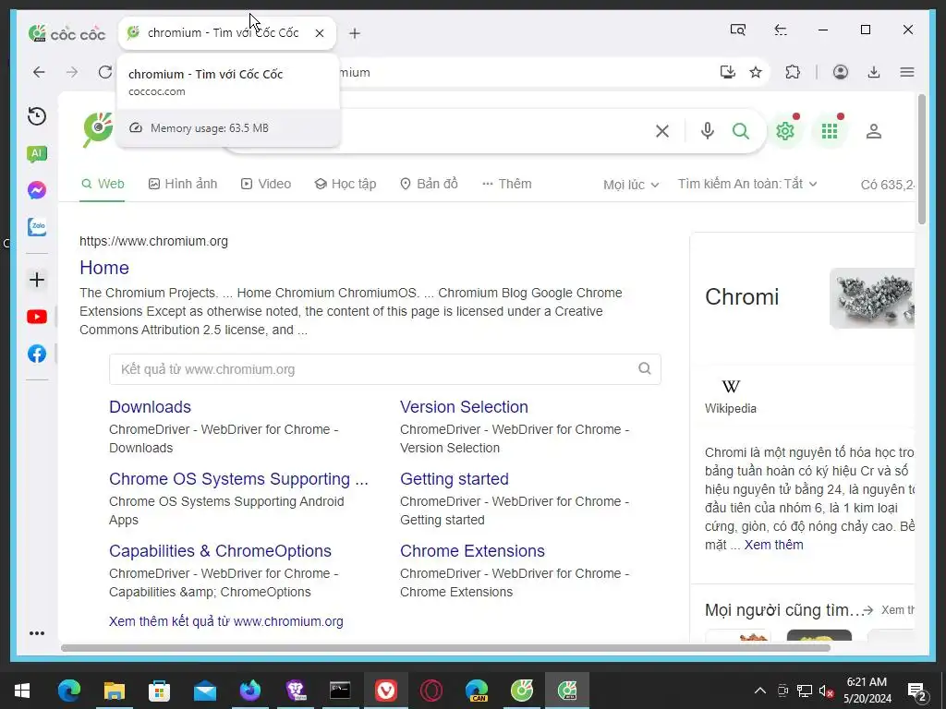946x709 pixels.
Task: Open the Cốc Cốc apps grid
Action: pos(830,131)
